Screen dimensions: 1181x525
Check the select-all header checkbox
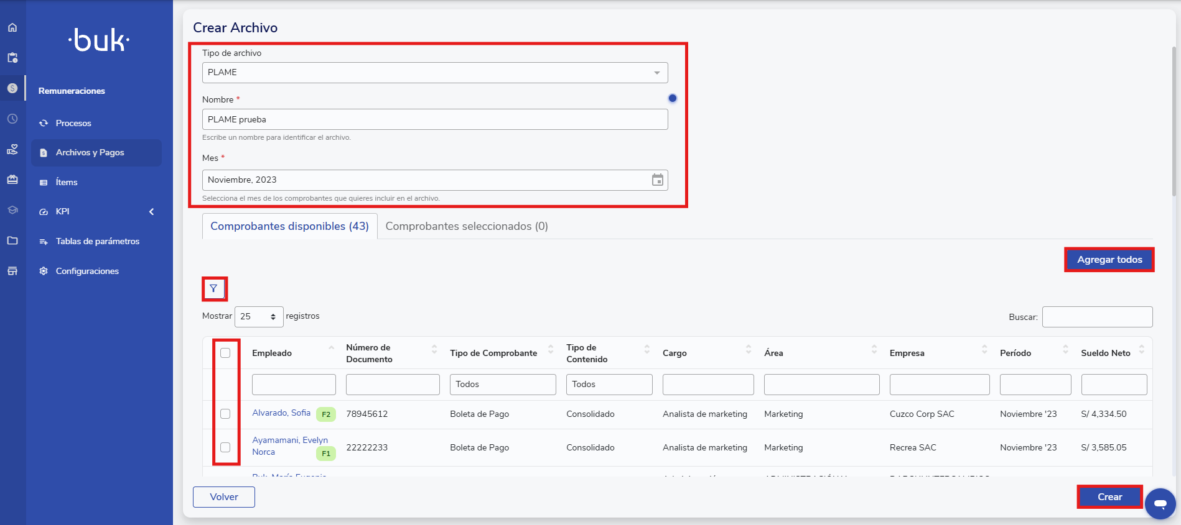(x=225, y=353)
